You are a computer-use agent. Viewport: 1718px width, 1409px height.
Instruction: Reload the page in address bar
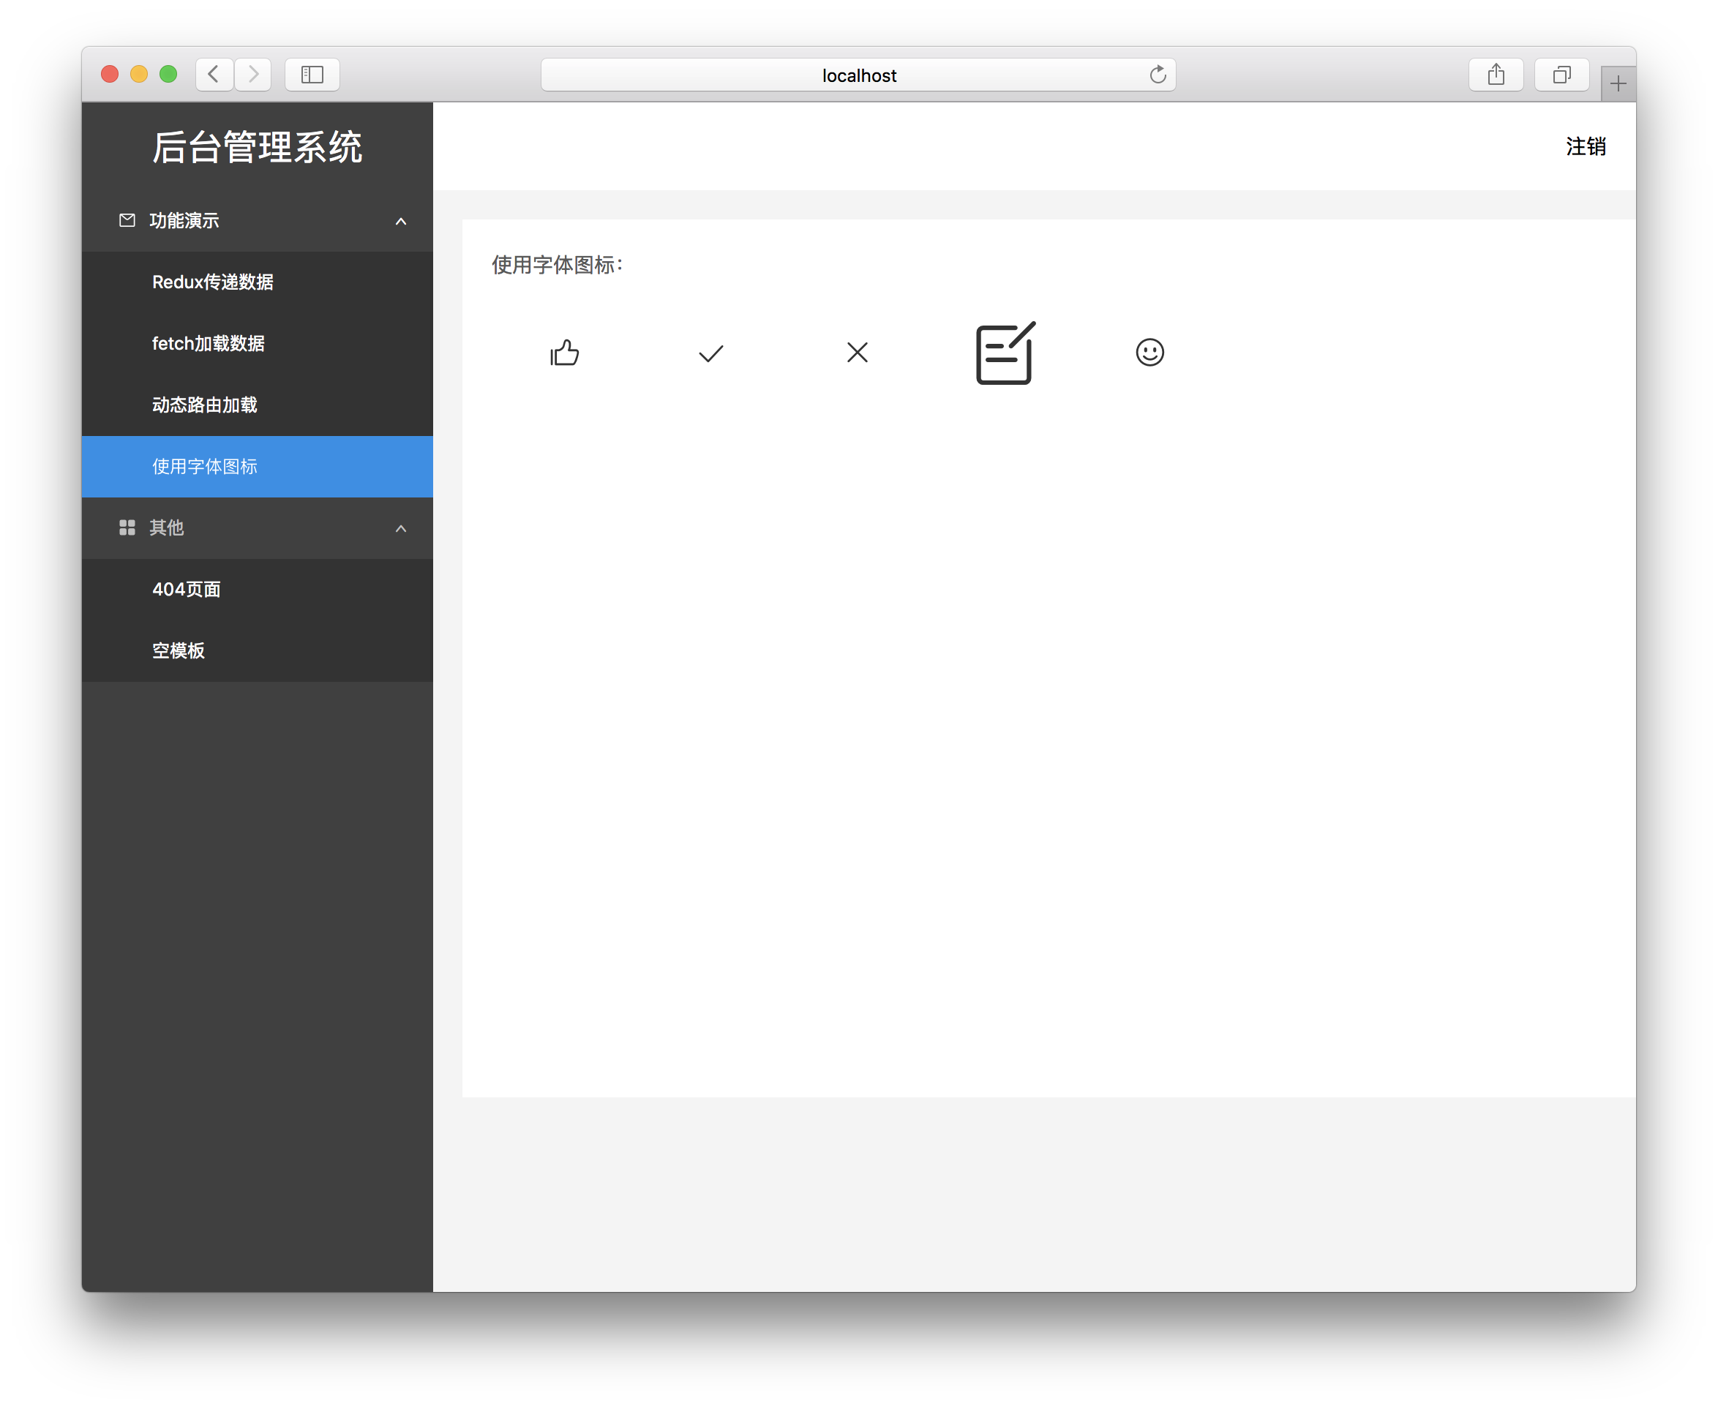coord(1158,75)
